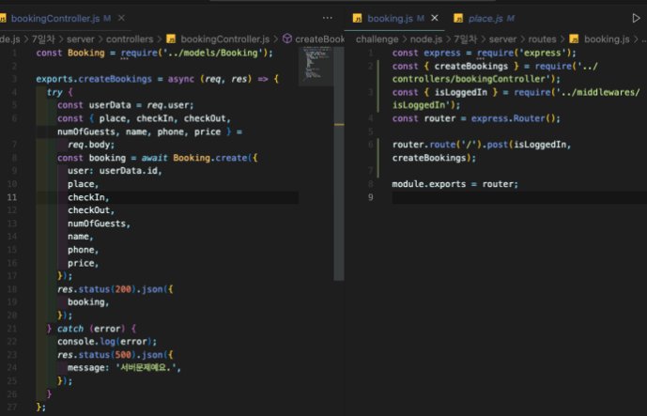Click the 'message' key on line 24
Viewport: 647px width, 416px height.
coord(85,367)
